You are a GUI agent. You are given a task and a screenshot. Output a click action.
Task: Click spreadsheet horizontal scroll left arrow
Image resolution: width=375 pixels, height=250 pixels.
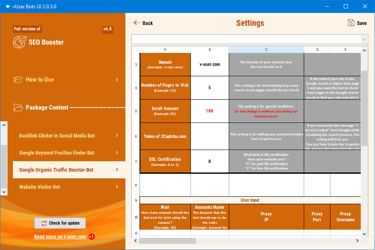pyautogui.click(x=135, y=241)
